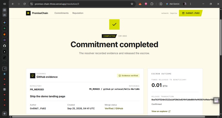Switch to the Vercel triangle pinned tab

pyautogui.click(x=4, y=52)
